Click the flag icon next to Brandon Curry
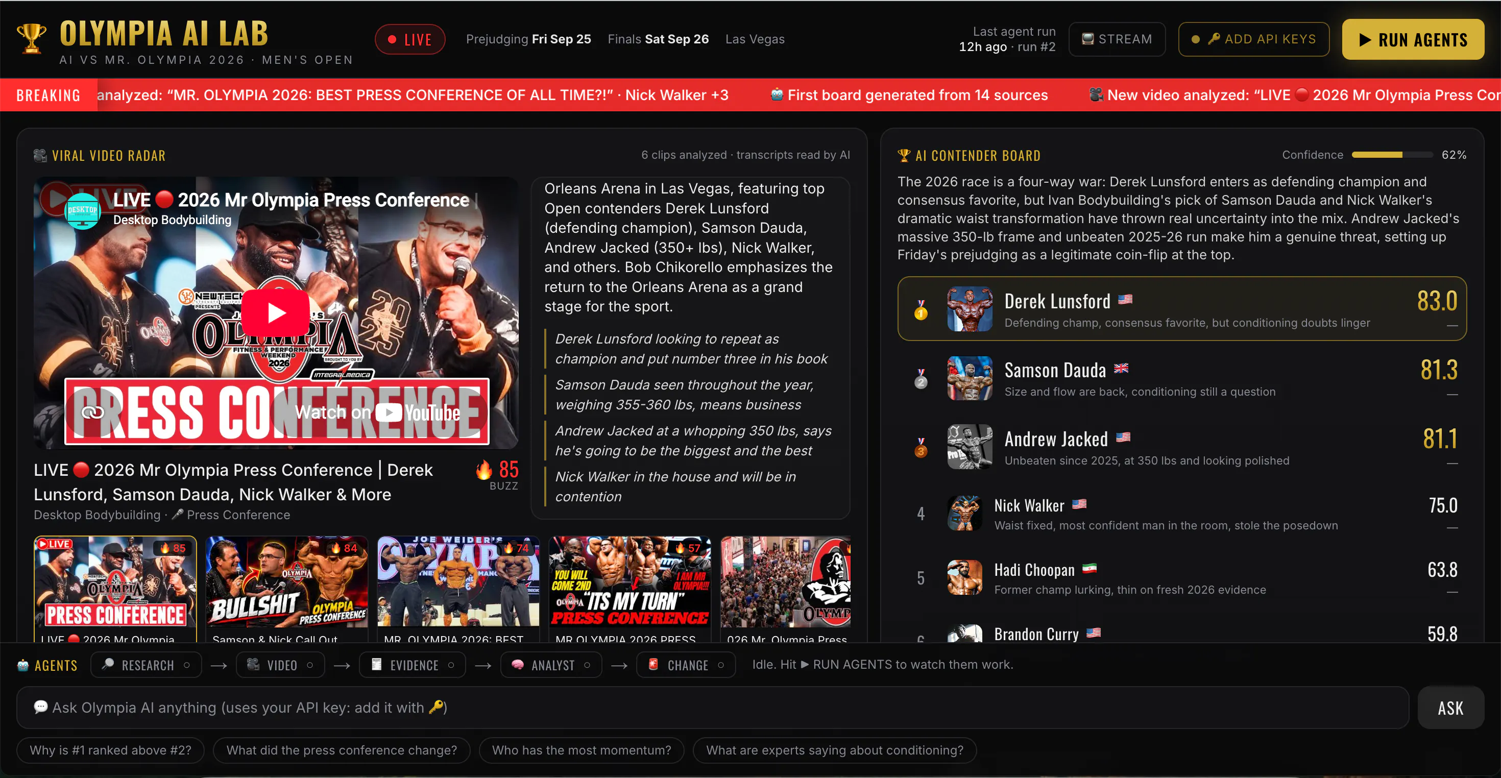Viewport: 1501px width, 778px height. coord(1094,633)
